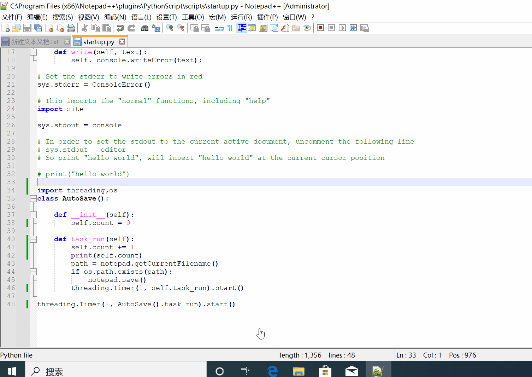Image resolution: width=532 pixels, height=377 pixels.
Task: Open user defined language icon
Action: coord(252,28)
